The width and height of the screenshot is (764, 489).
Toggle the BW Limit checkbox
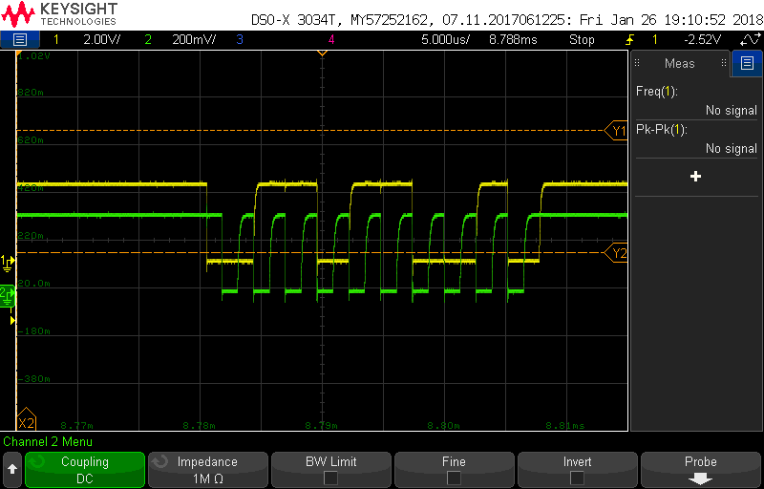point(330,478)
